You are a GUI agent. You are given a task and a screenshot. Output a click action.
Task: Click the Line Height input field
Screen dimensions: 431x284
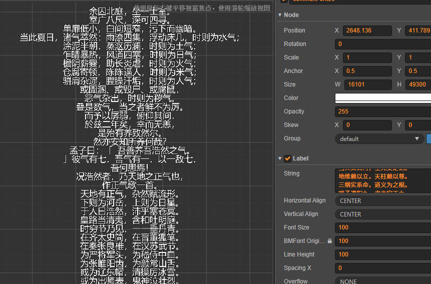(383, 254)
